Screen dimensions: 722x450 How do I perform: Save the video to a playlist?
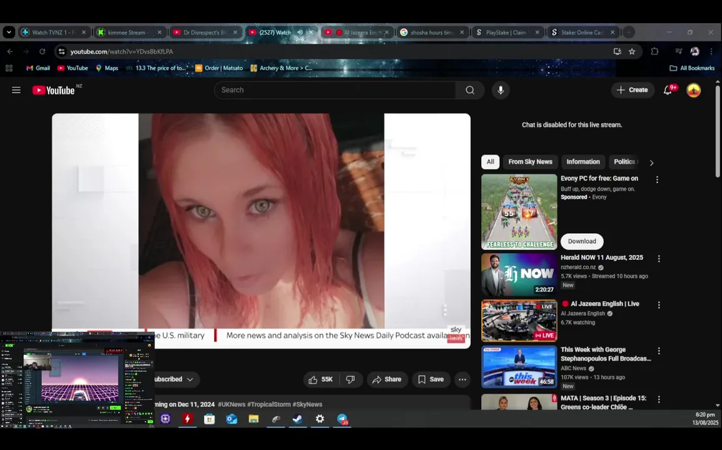(431, 379)
